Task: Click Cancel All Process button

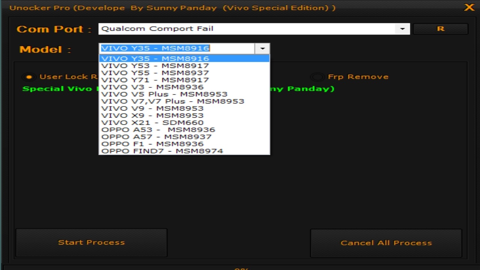Action: [386, 243]
